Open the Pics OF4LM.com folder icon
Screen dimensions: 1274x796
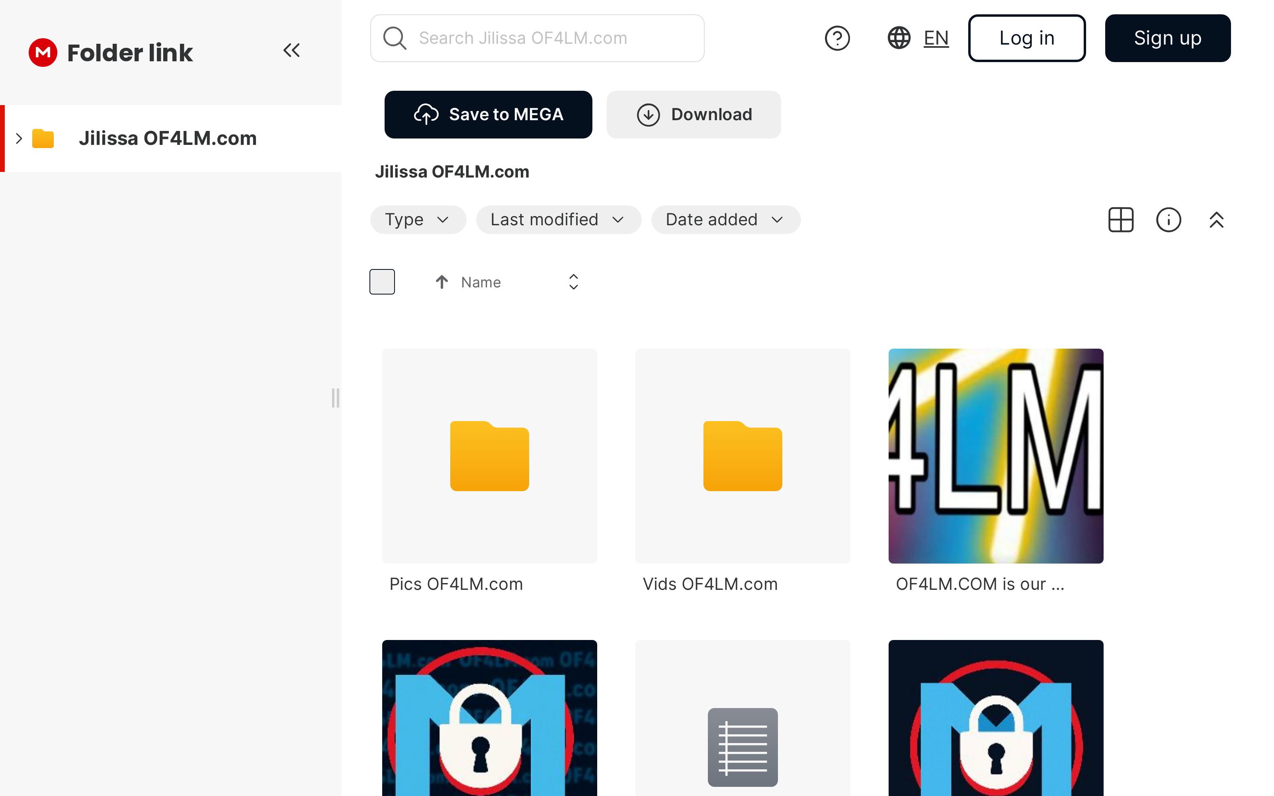pyautogui.click(x=490, y=456)
